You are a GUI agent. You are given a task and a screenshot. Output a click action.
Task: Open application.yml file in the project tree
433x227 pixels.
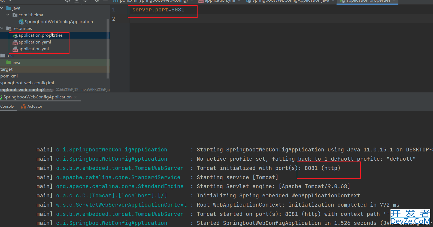[34, 49]
